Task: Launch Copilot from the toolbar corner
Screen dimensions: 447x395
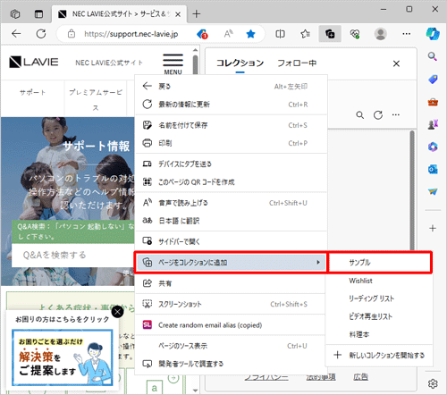Action: coord(433,34)
